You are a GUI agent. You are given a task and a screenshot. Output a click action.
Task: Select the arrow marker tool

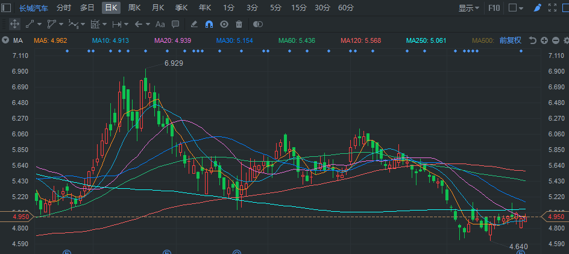138,24
